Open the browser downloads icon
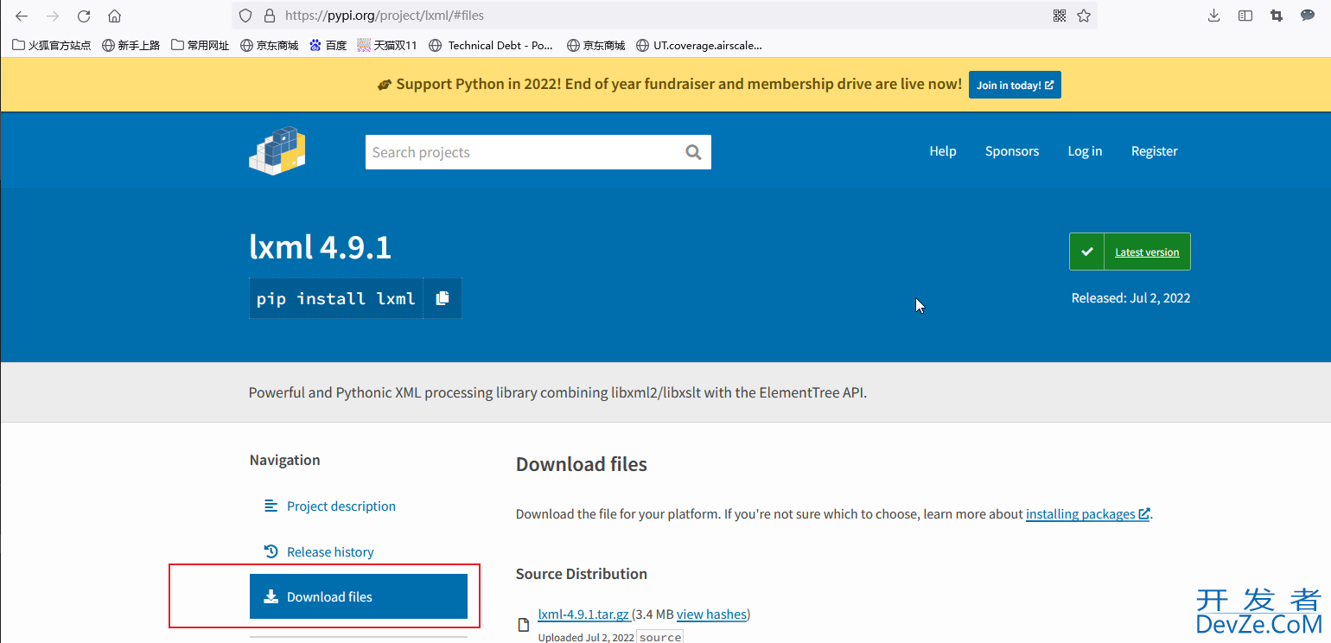Screen dimensions: 1331x643 (x=1213, y=16)
